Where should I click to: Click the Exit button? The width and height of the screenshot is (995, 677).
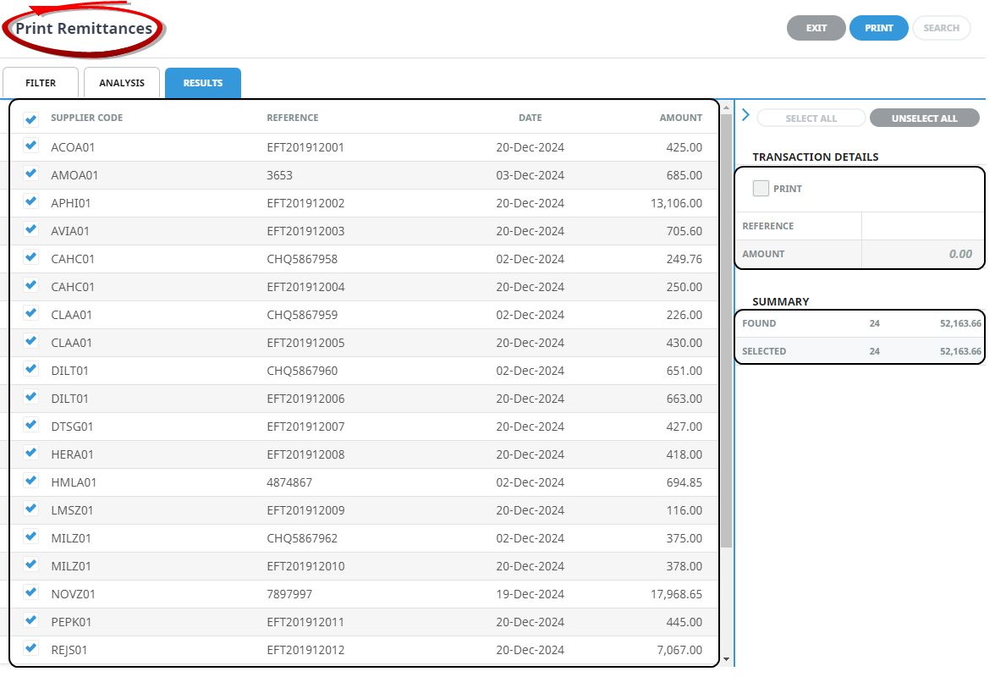816,28
